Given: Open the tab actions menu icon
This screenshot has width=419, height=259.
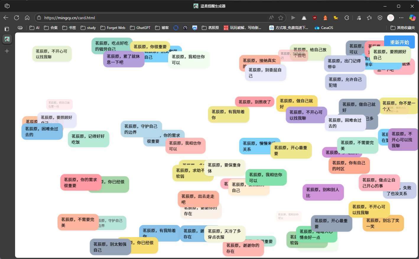Looking at the screenshot, I should (x=7, y=29).
